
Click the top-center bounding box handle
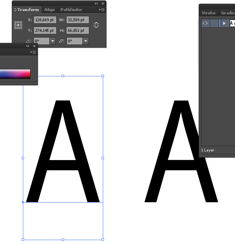[x=63, y=76]
